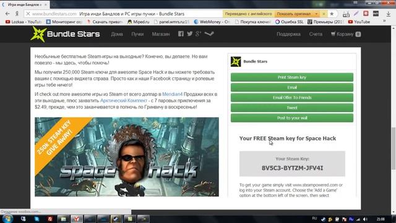Open the folder explorer taskbar icon
The height and width of the screenshot is (223, 396).
tap(63, 219)
